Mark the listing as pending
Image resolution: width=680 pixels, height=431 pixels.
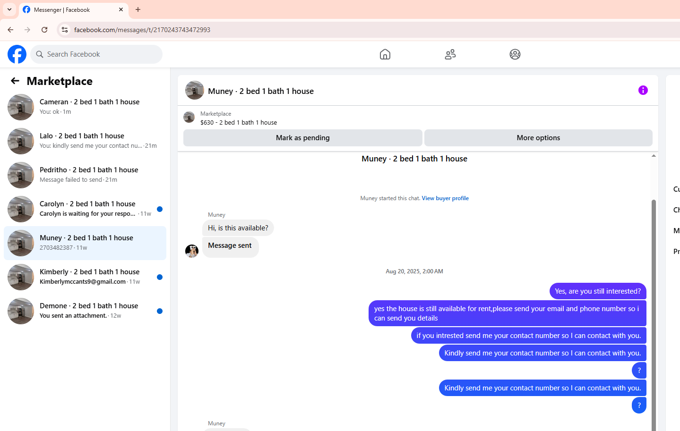303,138
